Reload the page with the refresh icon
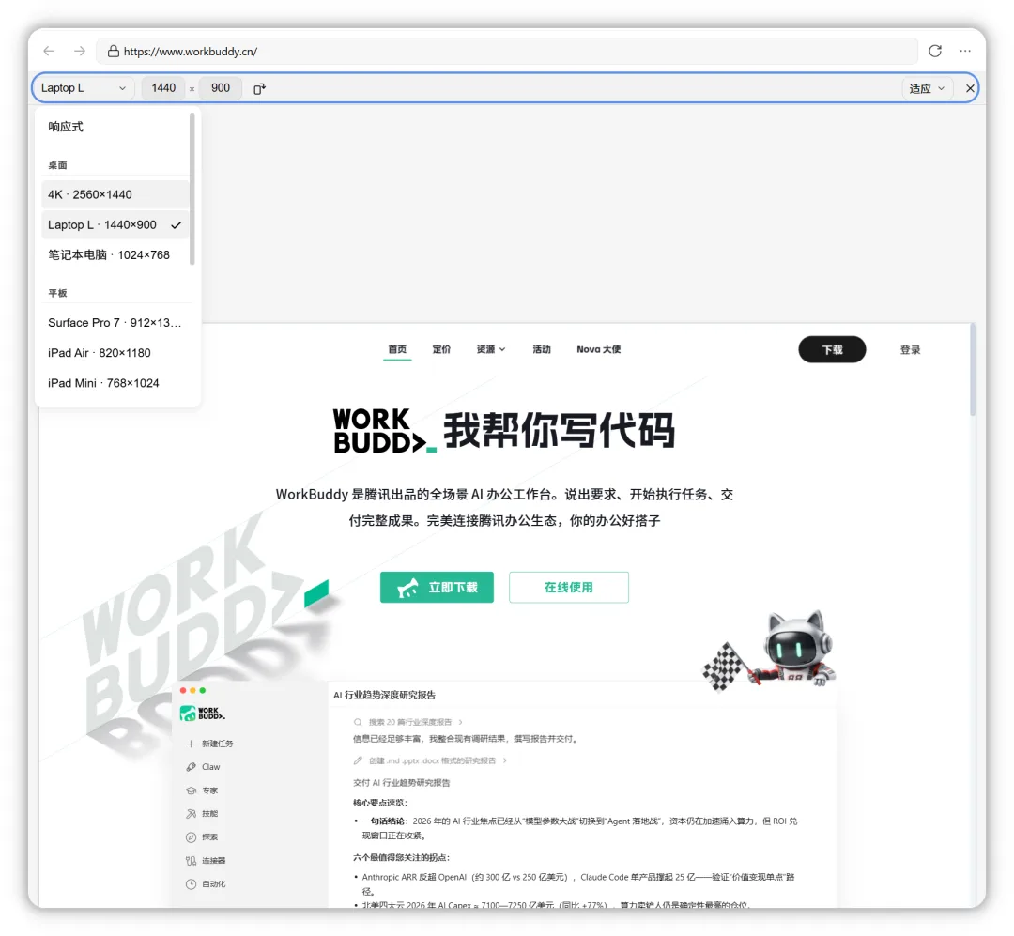The image size is (1014, 936). coord(934,51)
